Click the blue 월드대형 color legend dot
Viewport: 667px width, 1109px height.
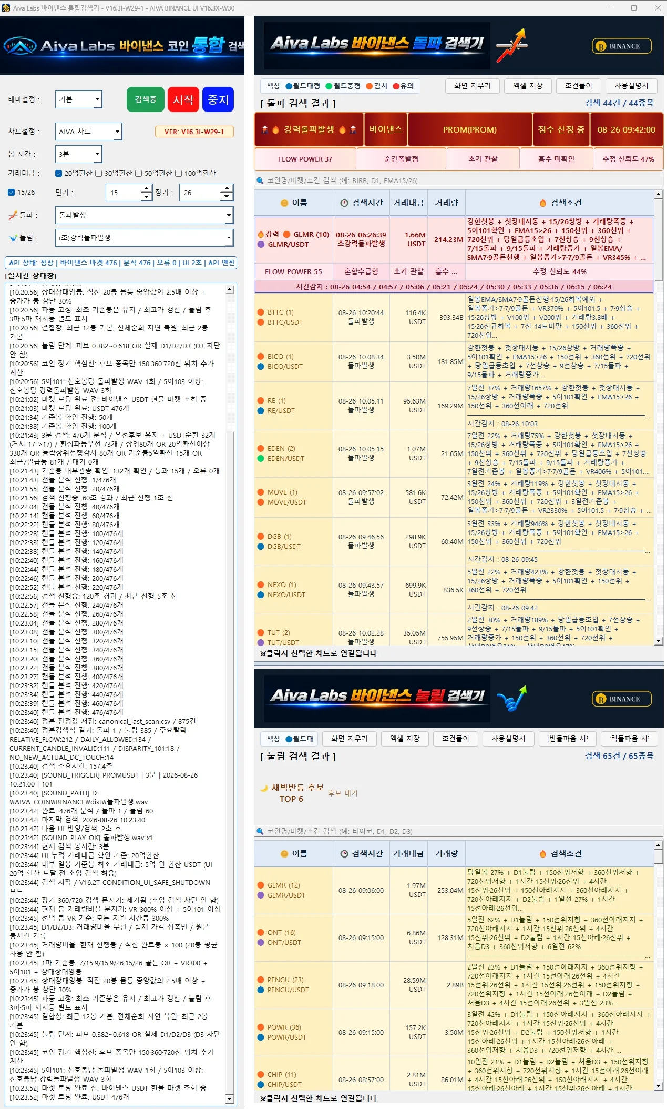click(289, 86)
